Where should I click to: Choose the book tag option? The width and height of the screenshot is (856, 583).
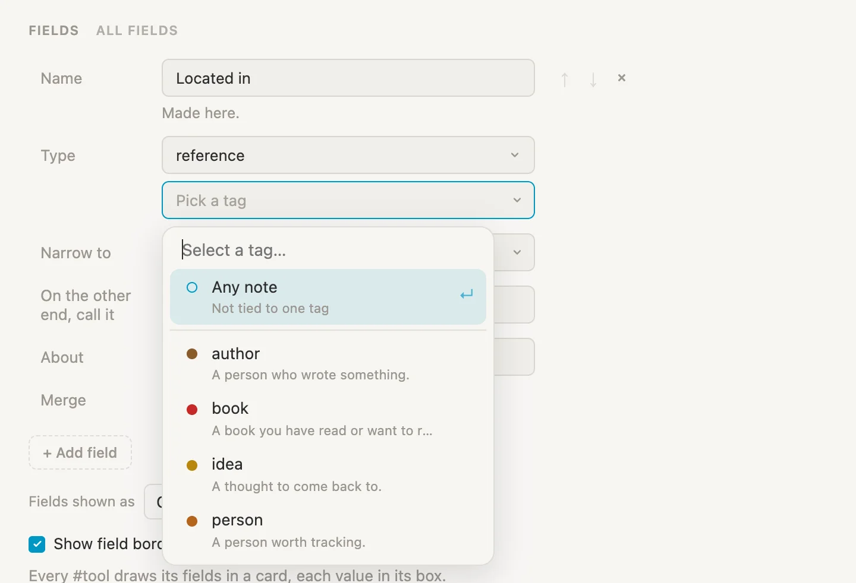pyautogui.click(x=328, y=419)
